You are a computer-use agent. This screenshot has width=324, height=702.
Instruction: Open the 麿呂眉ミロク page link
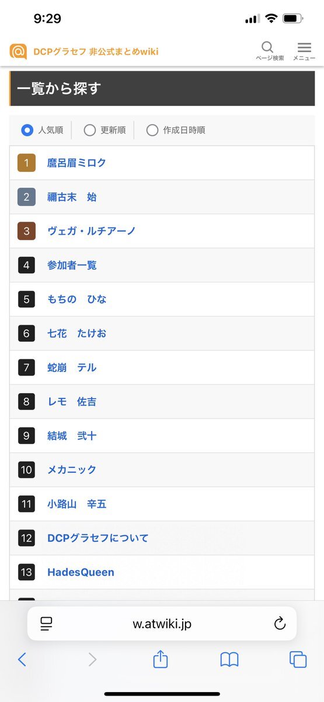(x=76, y=163)
